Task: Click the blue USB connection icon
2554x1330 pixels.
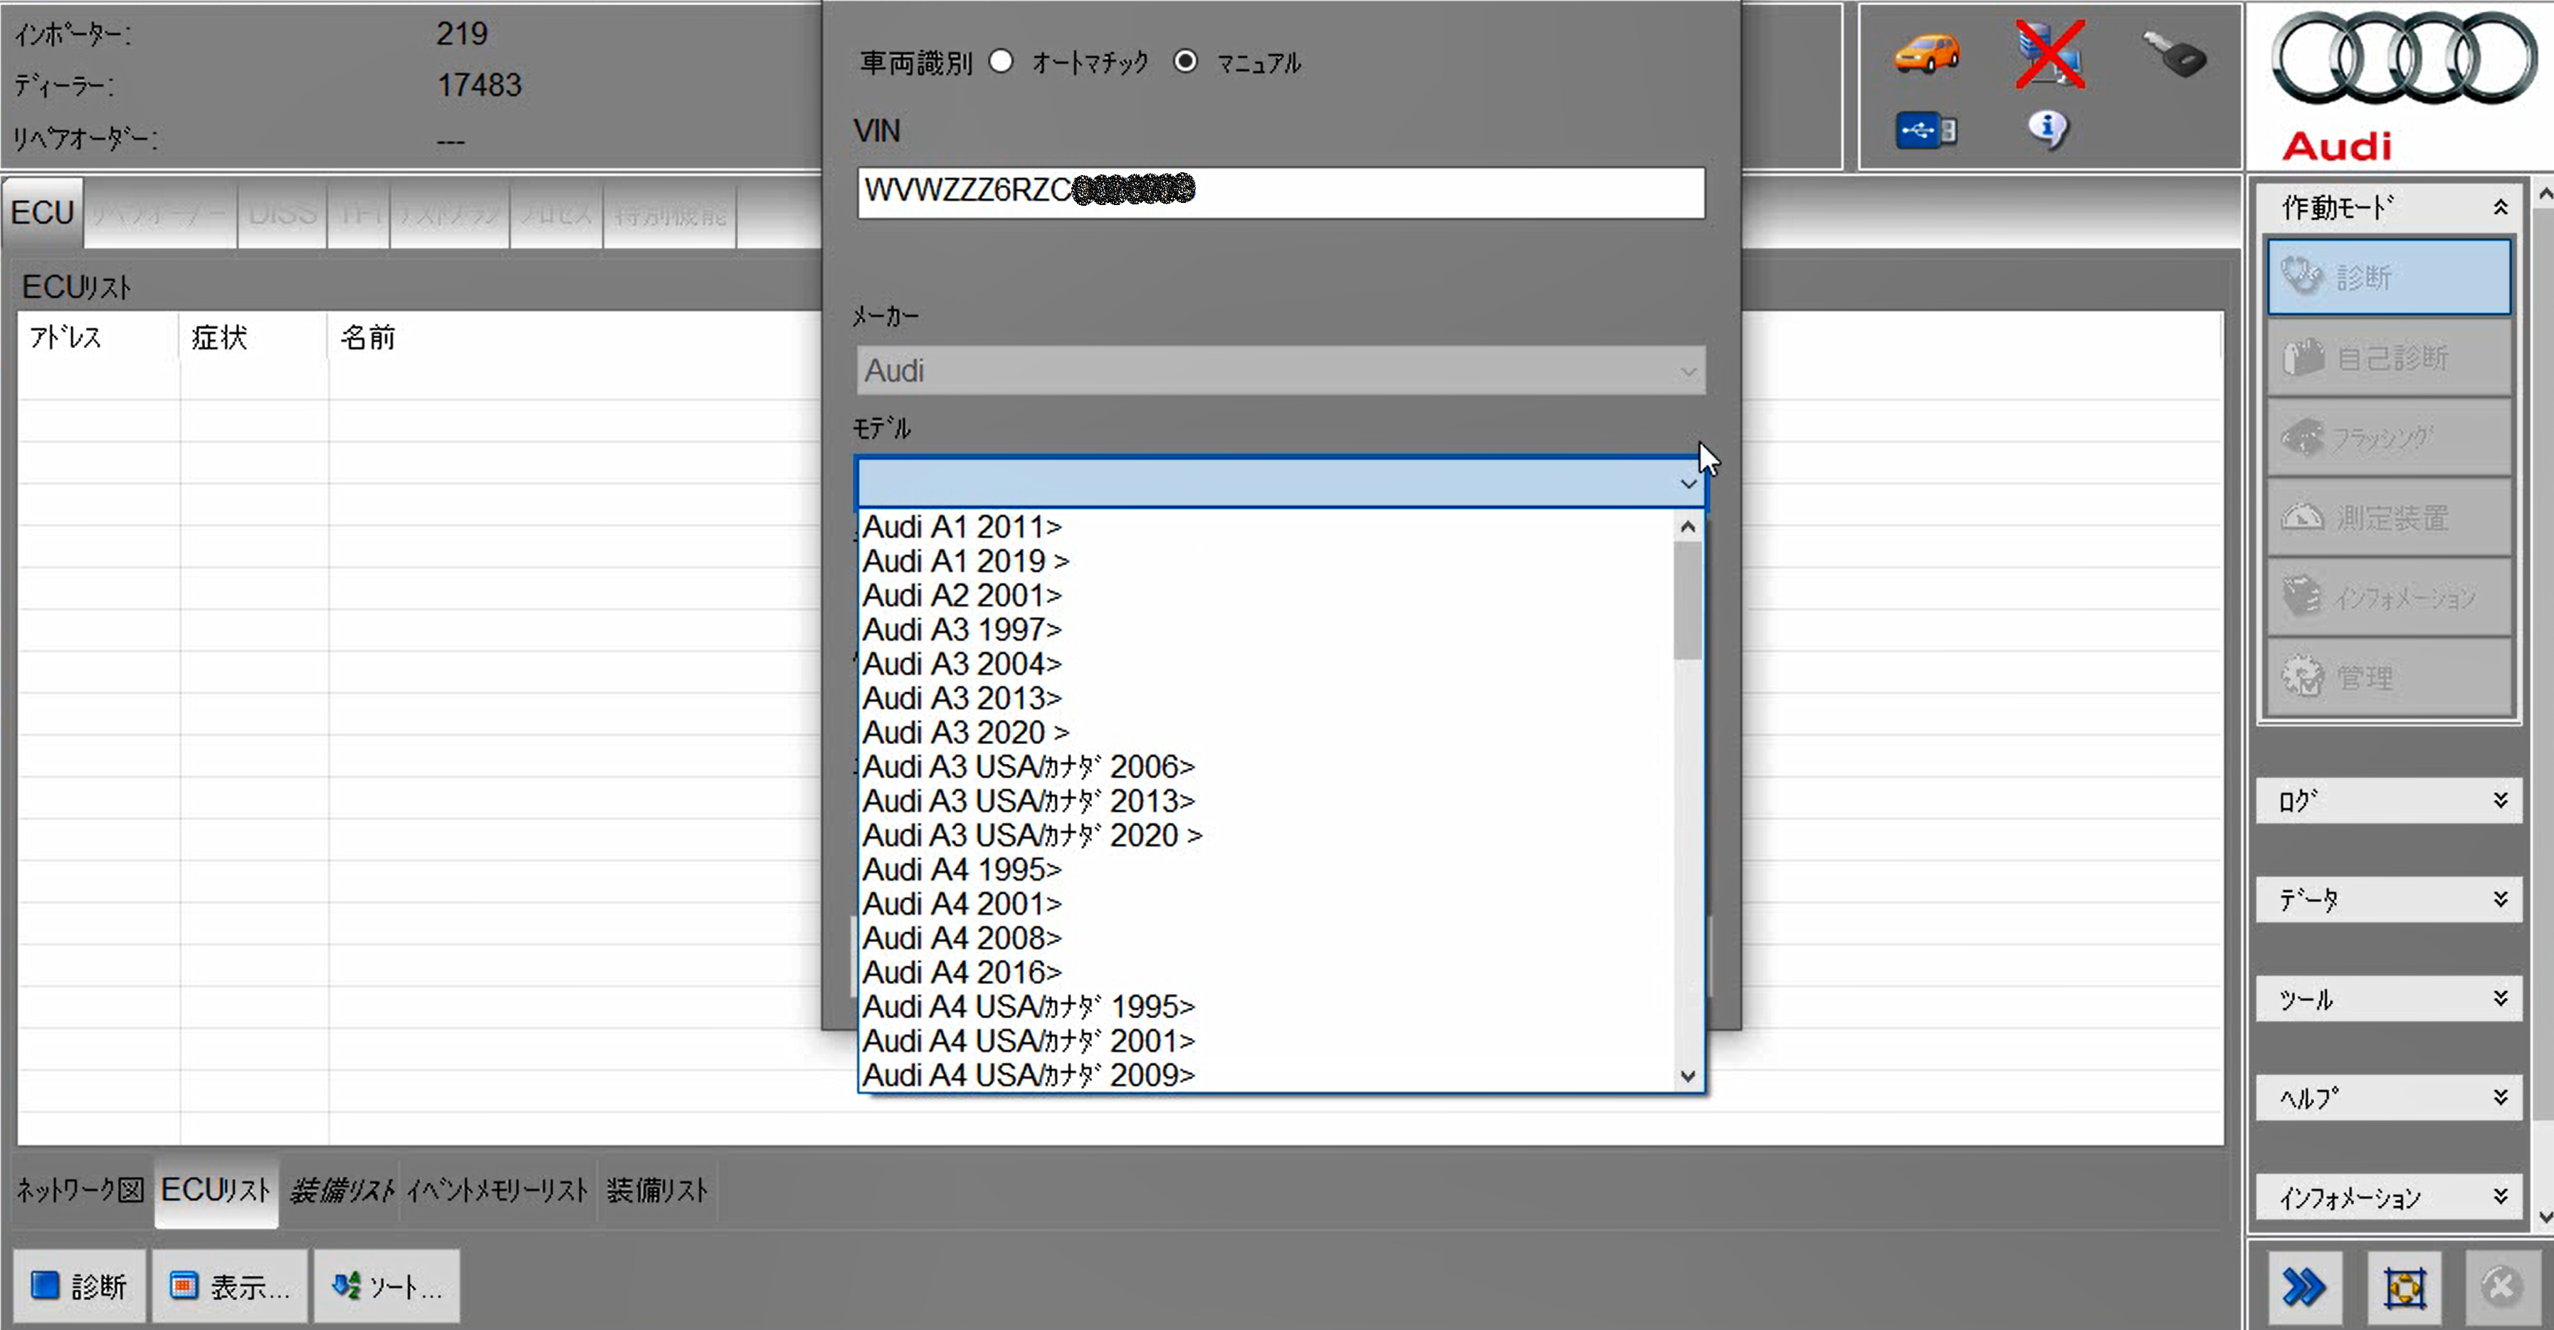Action: (x=1925, y=130)
